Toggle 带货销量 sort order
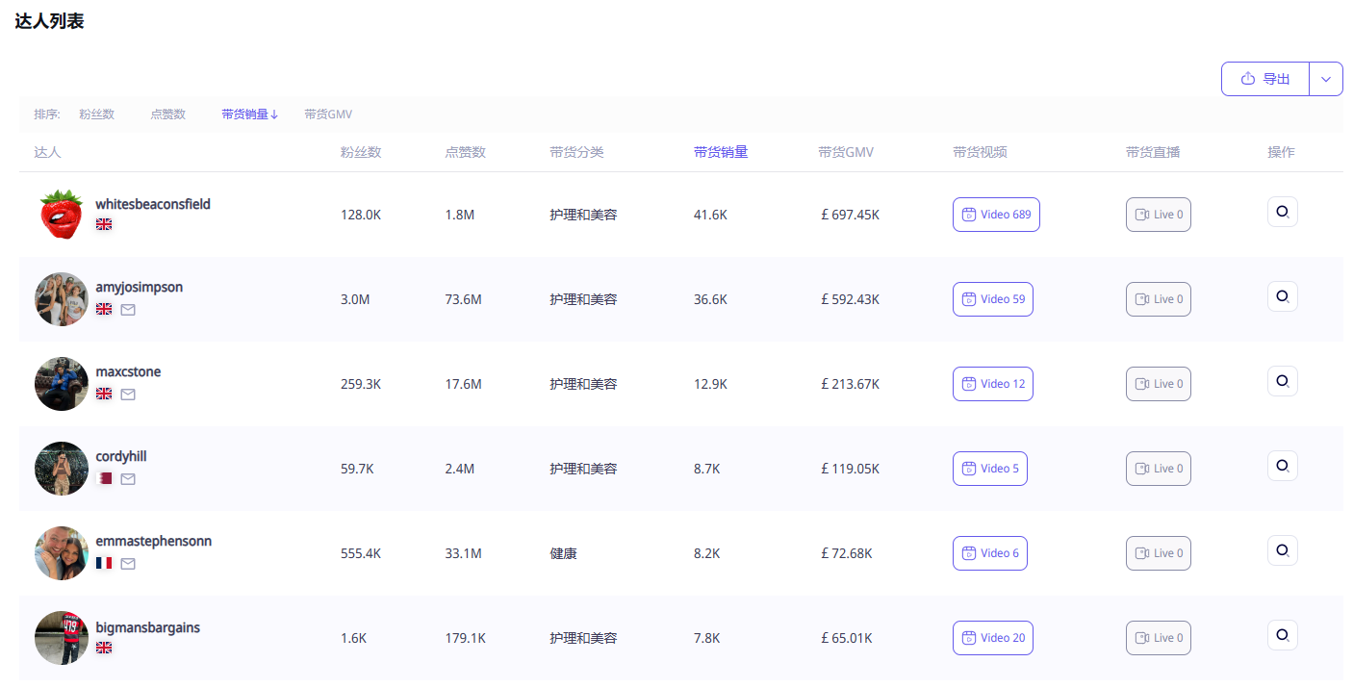The image size is (1353, 688). tap(249, 115)
